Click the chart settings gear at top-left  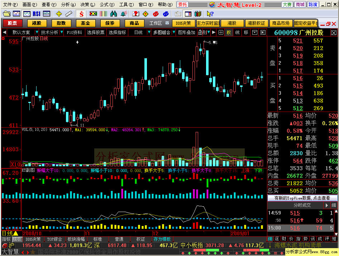[x=3, y=39]
